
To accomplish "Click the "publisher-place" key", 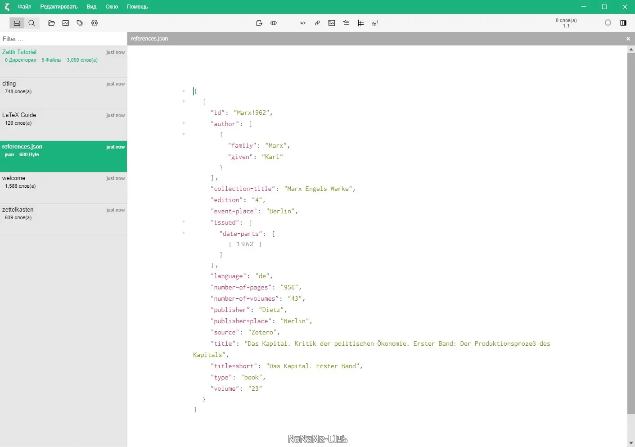I will [241, 321].
